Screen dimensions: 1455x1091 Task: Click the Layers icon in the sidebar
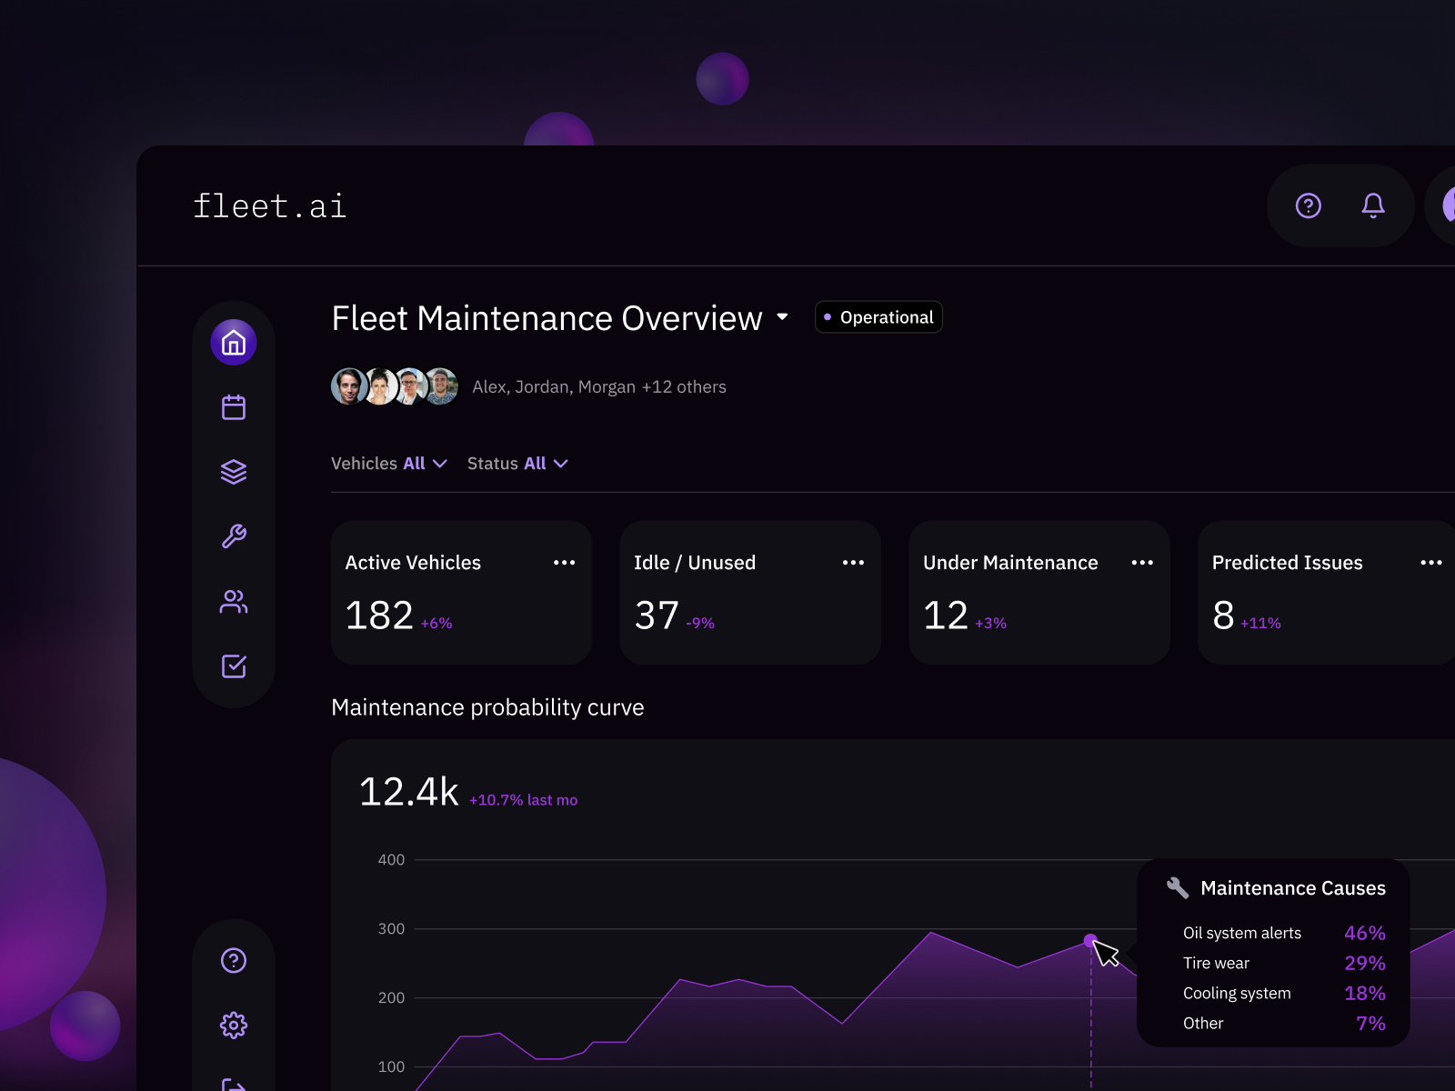[234, 471]
